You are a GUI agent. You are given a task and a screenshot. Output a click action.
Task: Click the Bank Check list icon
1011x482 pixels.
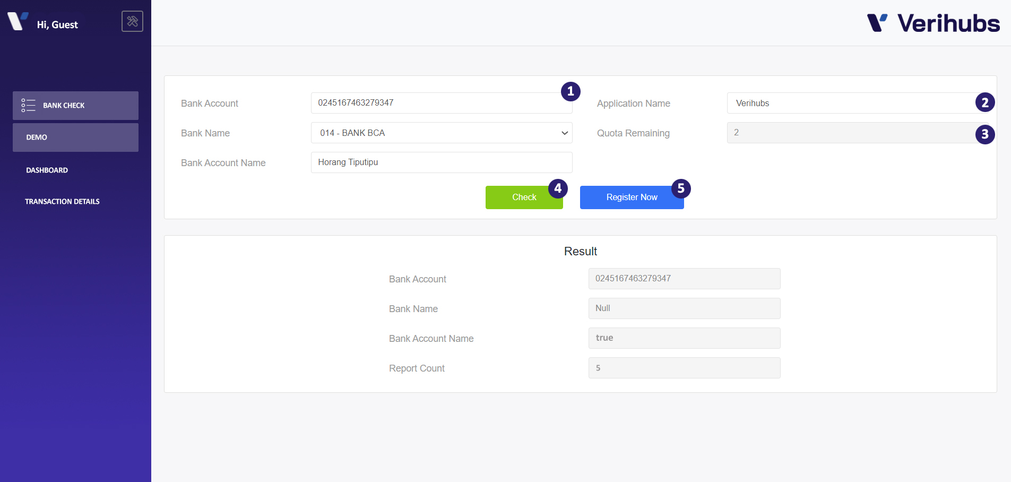tap(28, 105)
